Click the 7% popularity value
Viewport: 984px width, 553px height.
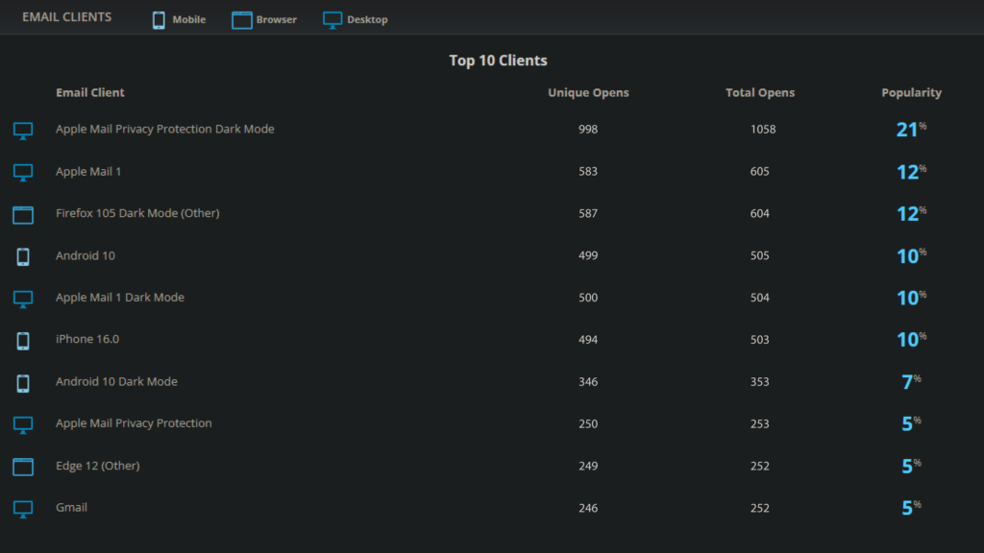911,381
